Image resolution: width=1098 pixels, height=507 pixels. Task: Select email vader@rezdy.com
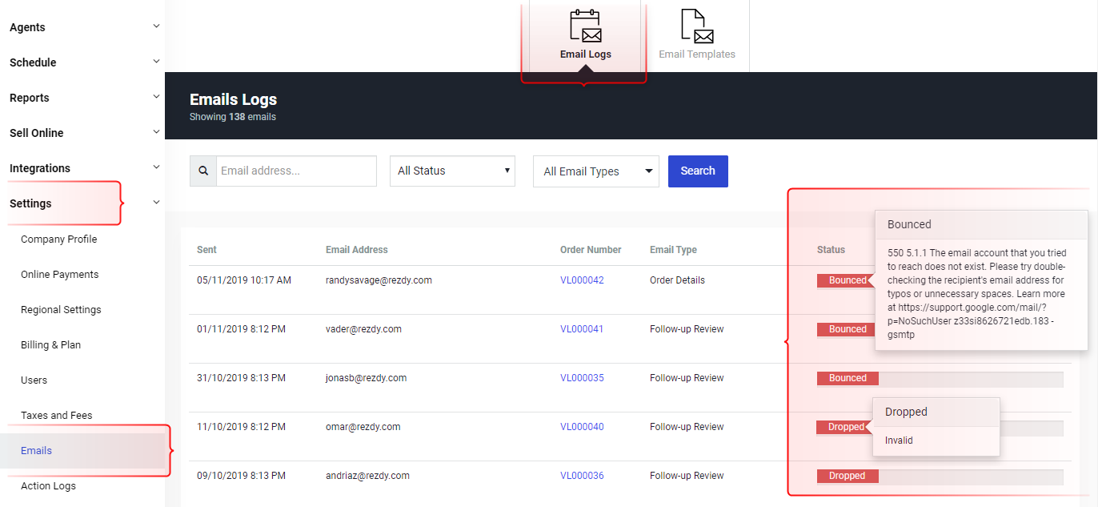point(363,329)
